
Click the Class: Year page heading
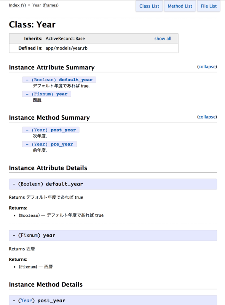(32, 24)
